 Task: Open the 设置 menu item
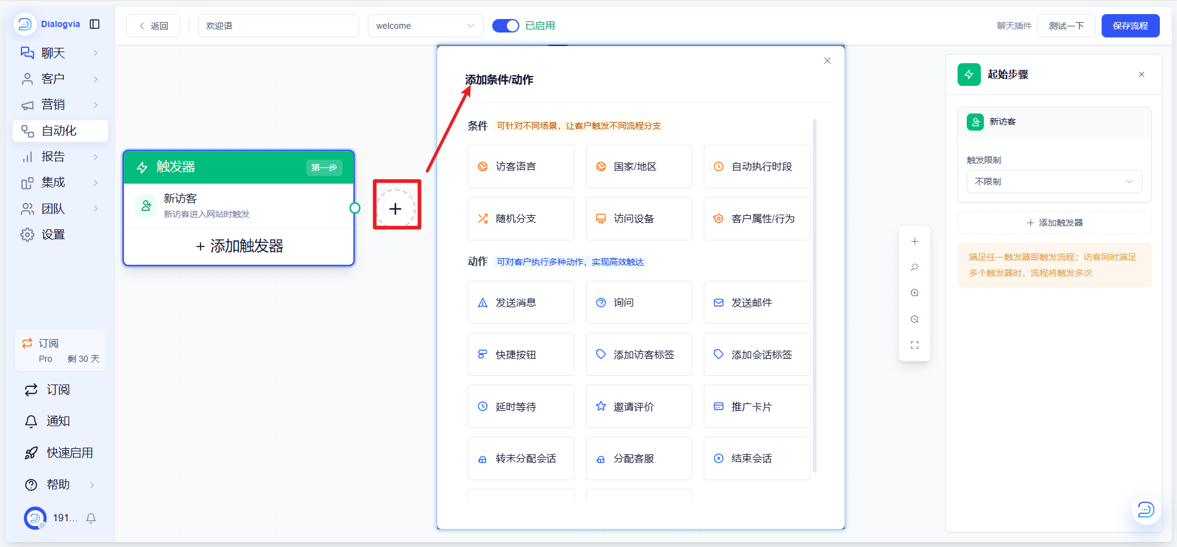pyautogui.click(x=60, y=235)
